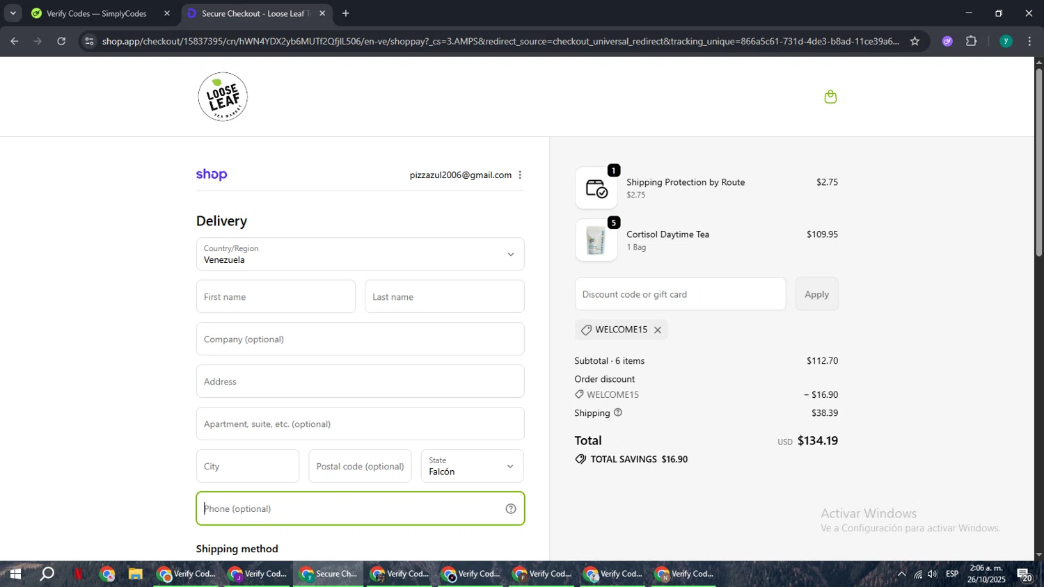Click the browser address bar URL
Screen dimensions: 1044x587
tap(500, 41)
